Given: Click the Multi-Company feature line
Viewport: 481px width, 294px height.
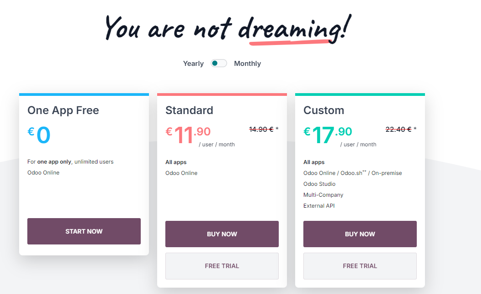Looking at the screenshot, I should pos(323,195).
